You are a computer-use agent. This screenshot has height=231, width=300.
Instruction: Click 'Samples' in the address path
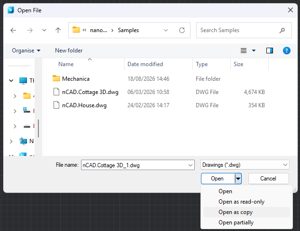point(128,30)
